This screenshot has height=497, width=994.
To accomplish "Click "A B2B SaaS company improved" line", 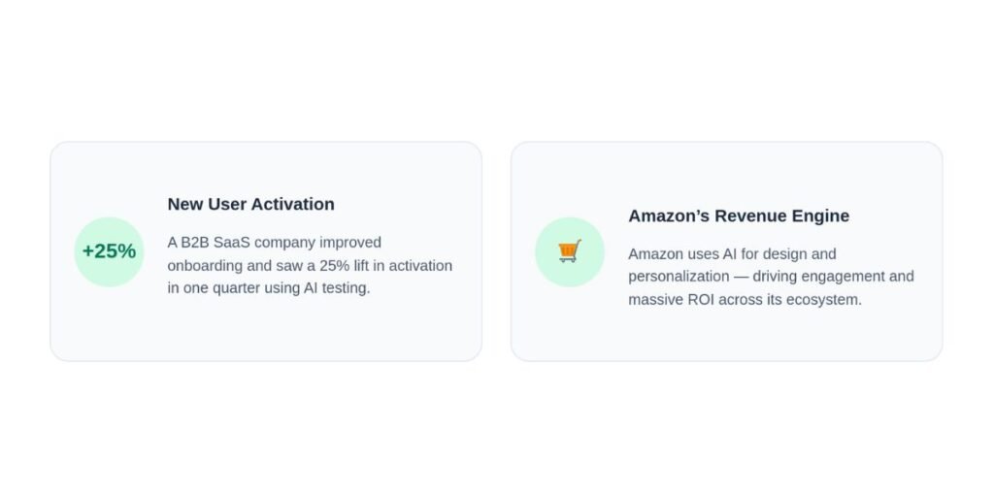I will 275,242.
